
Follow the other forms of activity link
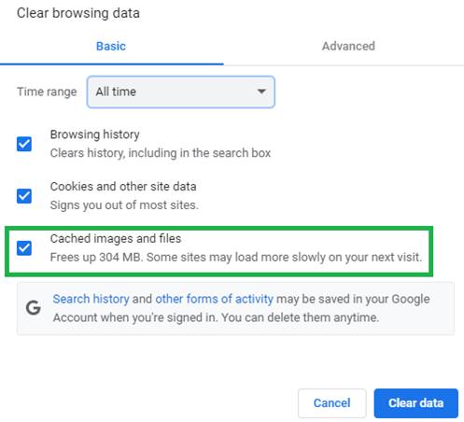click(x=214, y=299)
